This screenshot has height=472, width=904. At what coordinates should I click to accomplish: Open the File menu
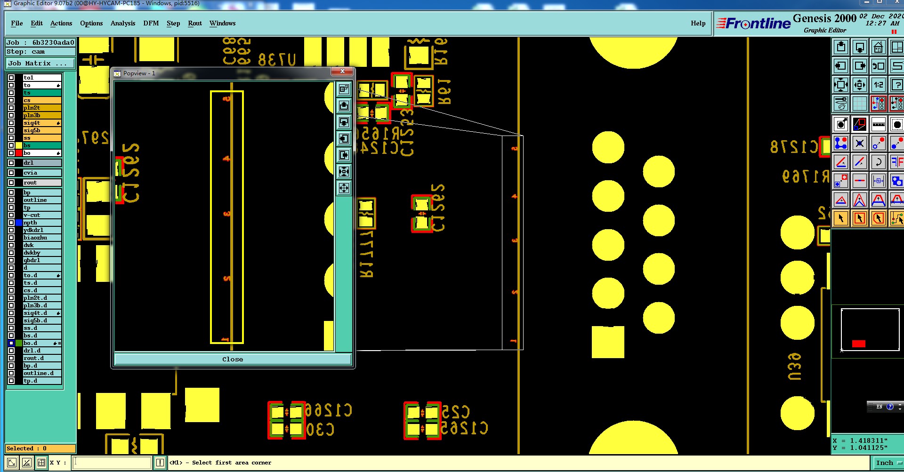click(17, 23)
